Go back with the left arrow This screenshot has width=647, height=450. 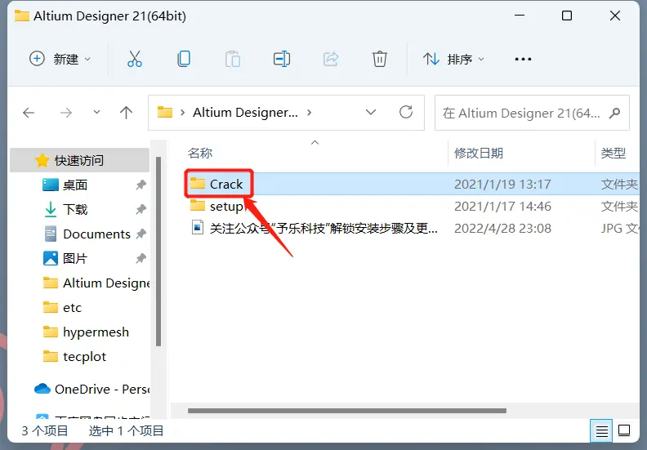click(x=29, y=113)
